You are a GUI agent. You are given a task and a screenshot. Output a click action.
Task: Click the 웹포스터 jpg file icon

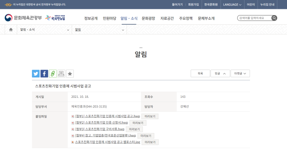coord(73,142)
